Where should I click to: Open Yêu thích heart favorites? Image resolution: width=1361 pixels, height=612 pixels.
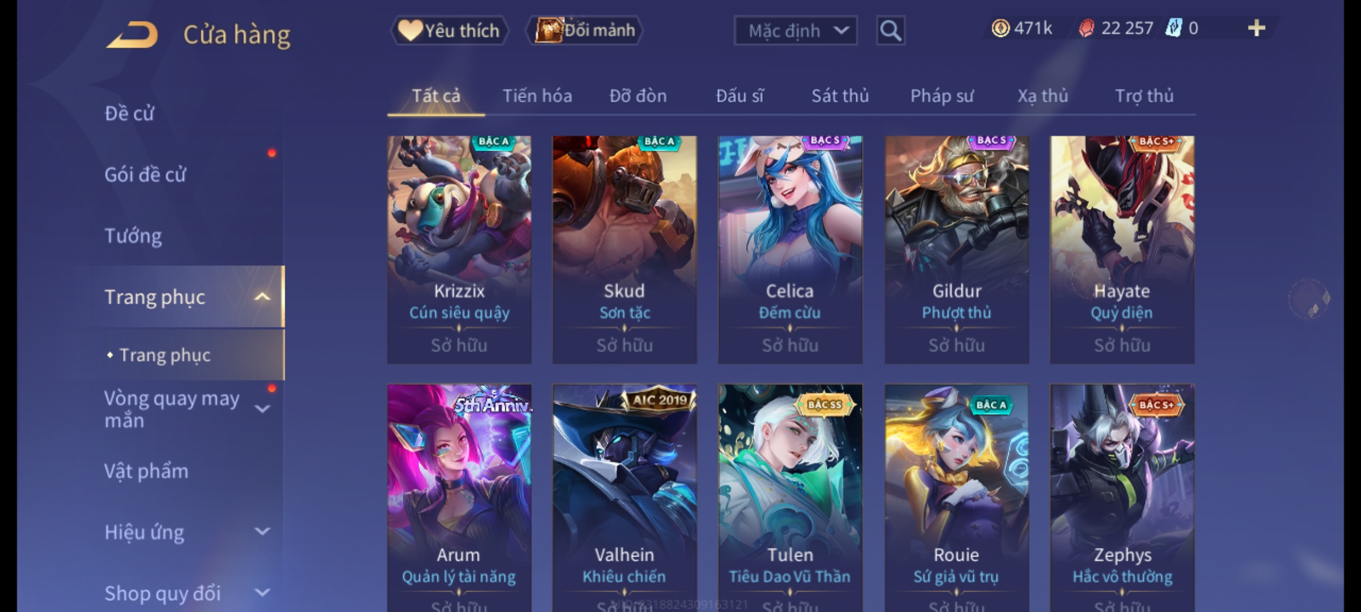coord(449,30)
